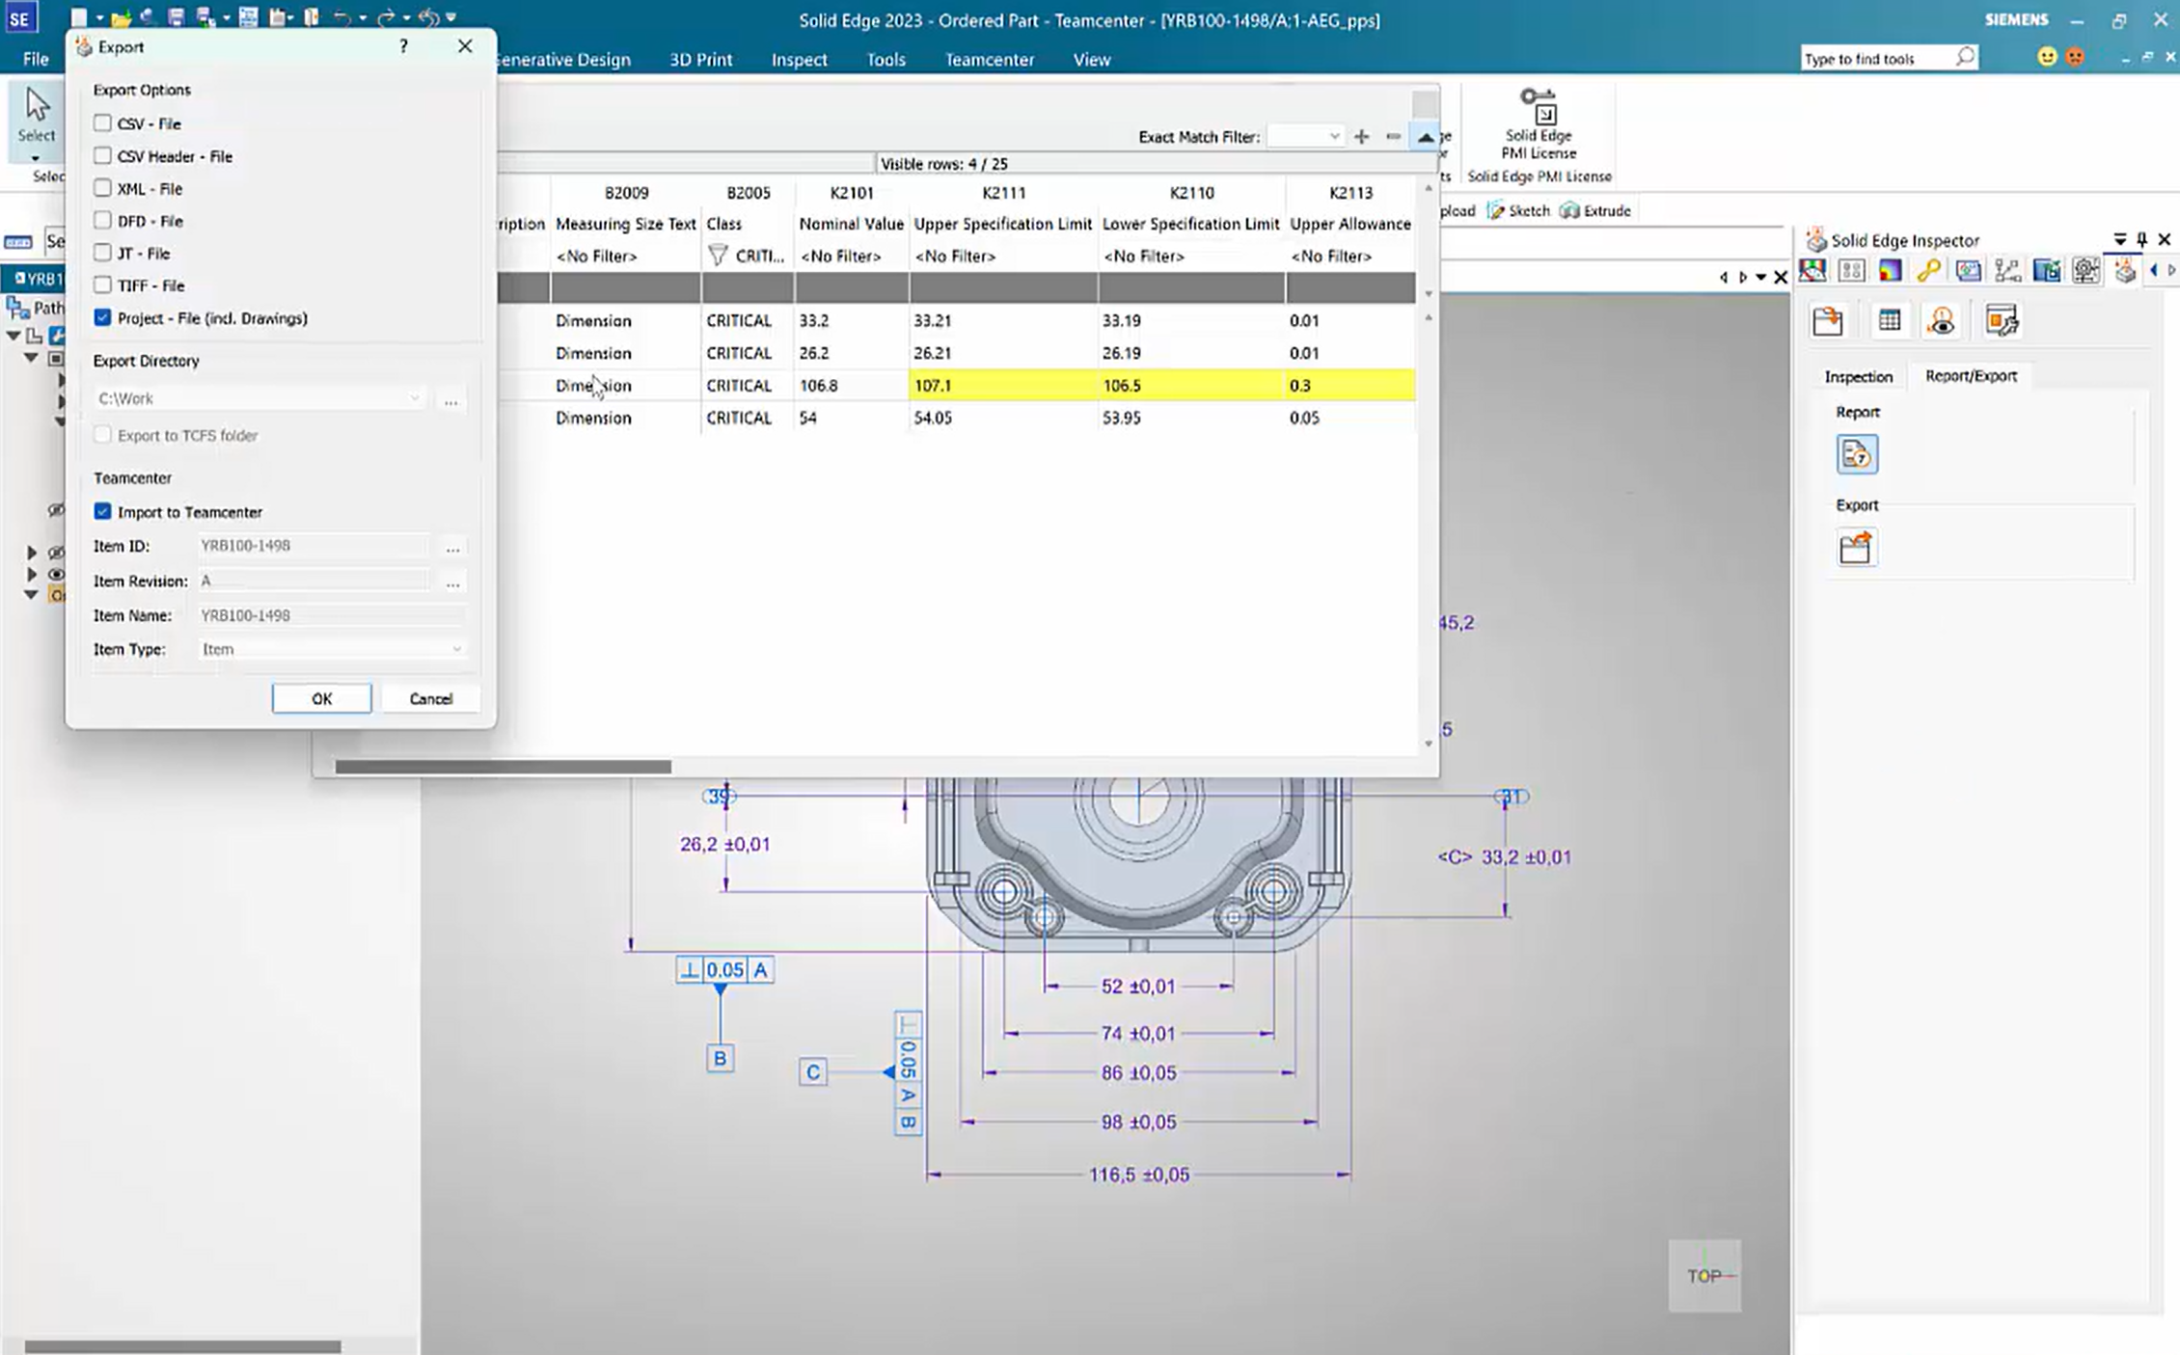Select the network nodes docking tab icon

tap(2007, 271)
